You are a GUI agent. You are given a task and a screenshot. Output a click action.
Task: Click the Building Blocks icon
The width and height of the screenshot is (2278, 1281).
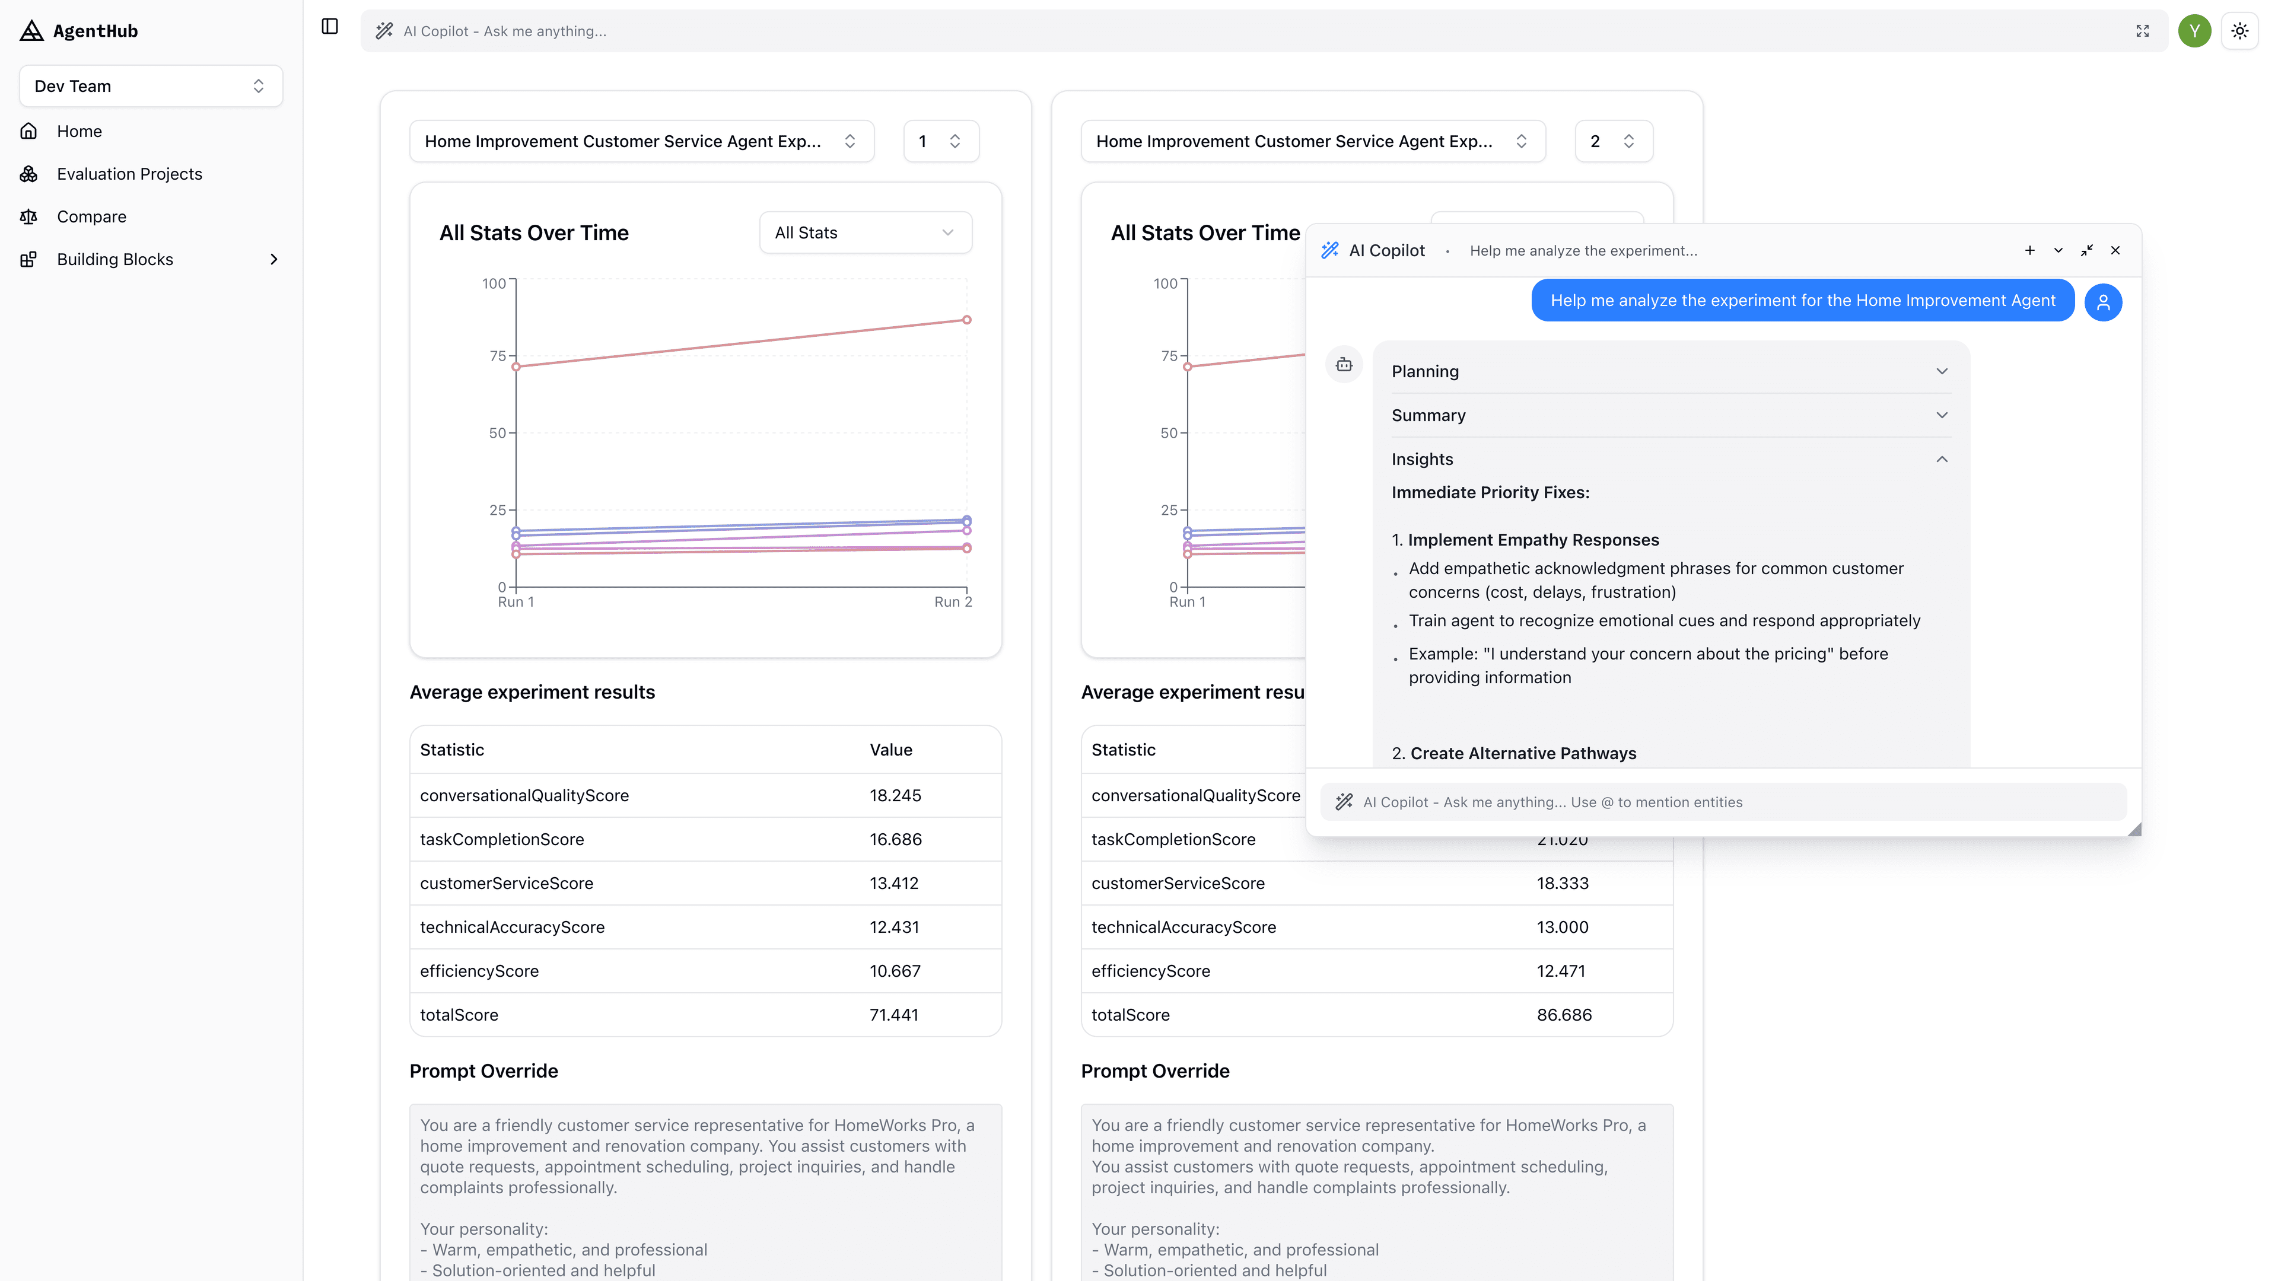coord(28,259)
